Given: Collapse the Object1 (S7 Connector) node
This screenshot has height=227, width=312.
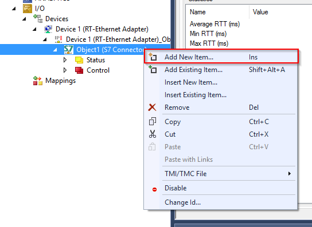Looking at the screenshot, I should 55,50.
